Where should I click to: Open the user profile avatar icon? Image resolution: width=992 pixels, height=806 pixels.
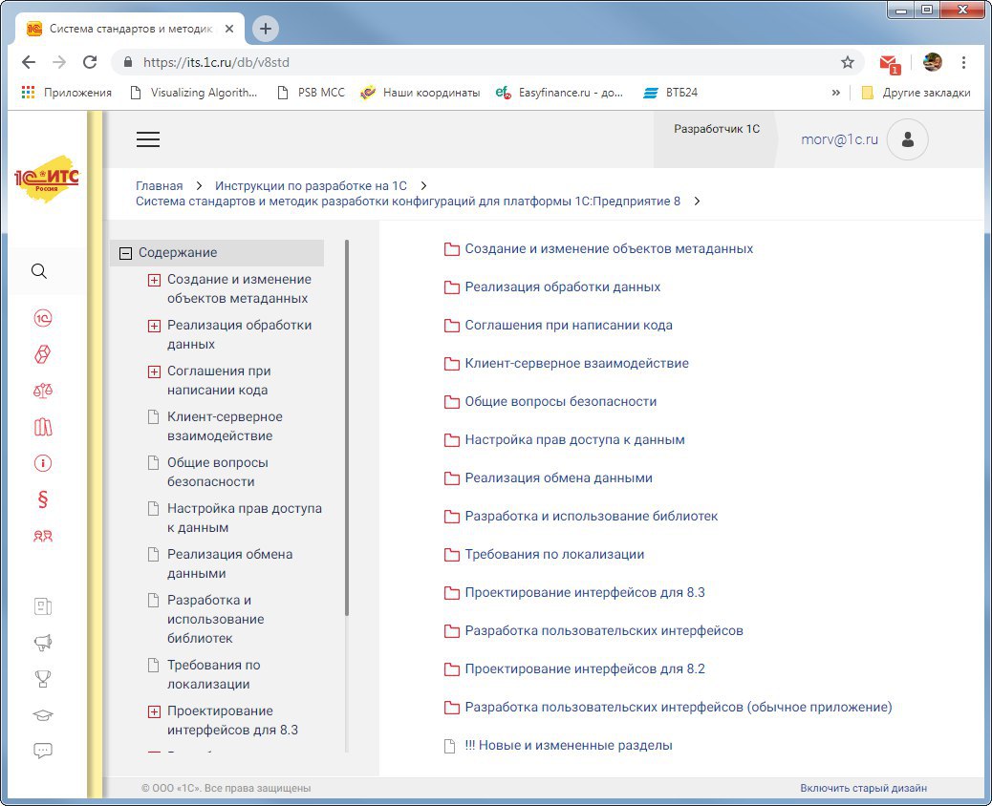pos(907,139)
